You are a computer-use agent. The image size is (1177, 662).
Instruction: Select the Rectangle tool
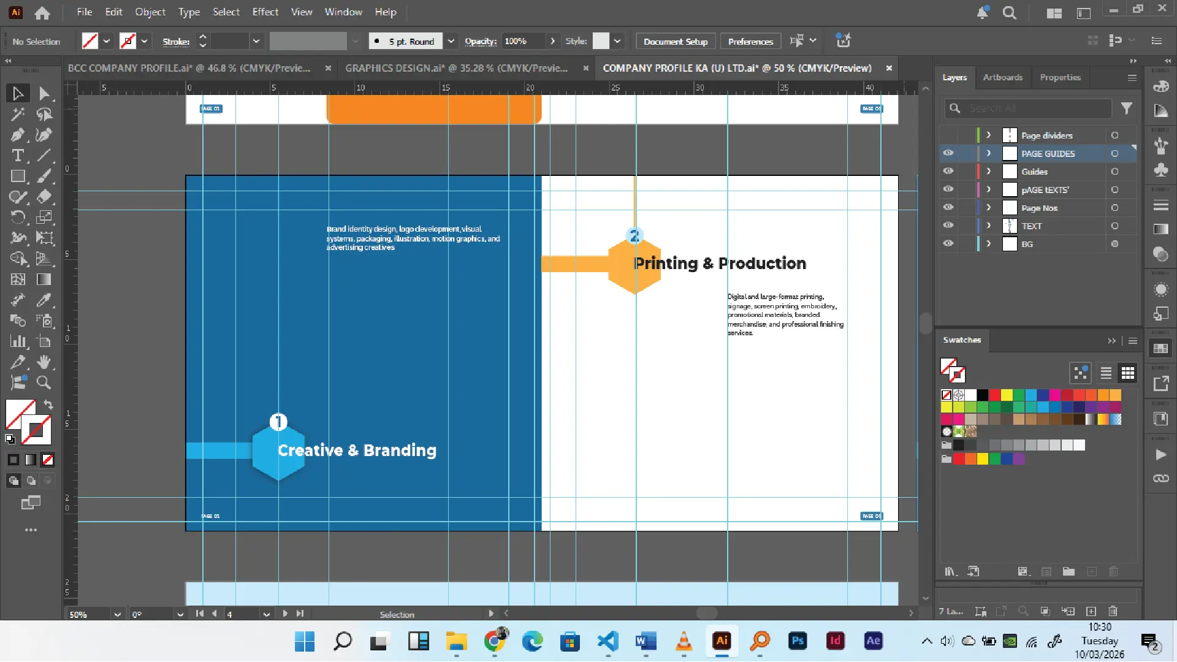click(x=18, y=177)
